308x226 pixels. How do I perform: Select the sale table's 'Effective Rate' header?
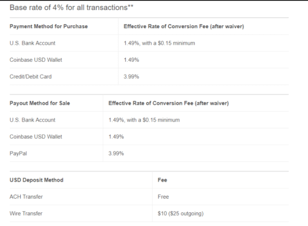[169, 103]
